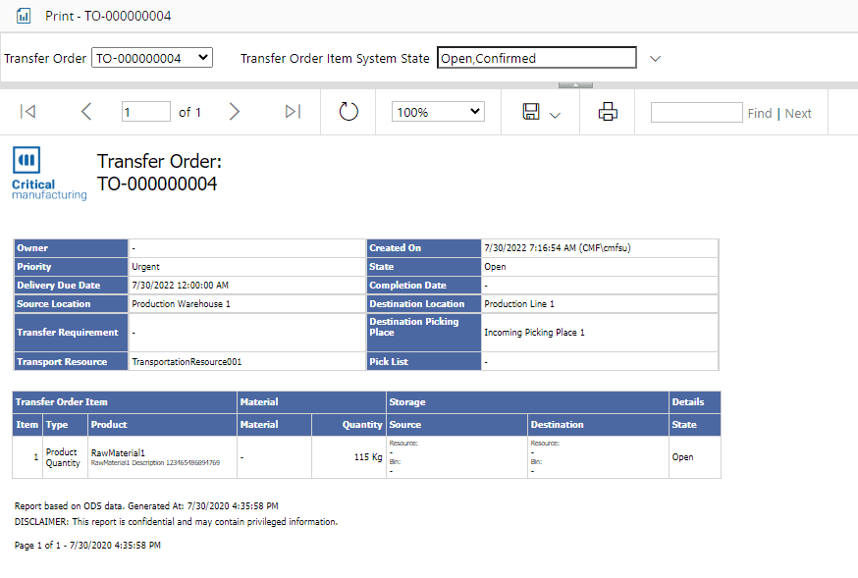
Task: Jump to last report page
Action: [x=293, y=112]
